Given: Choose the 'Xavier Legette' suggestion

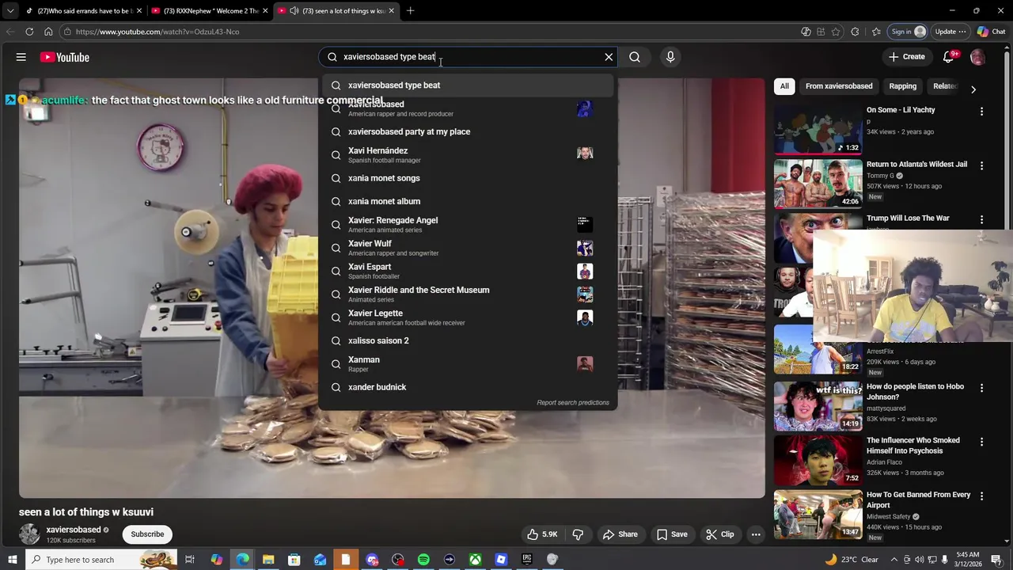Looking at the screenshot, I should (x=468, y=317).
